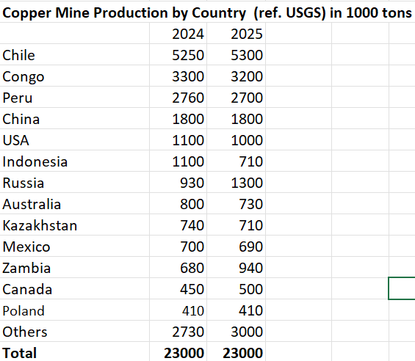Select Chile's 2024 value 5250
This screenshot has height=361, width=415.
click(x=178, y=55)
